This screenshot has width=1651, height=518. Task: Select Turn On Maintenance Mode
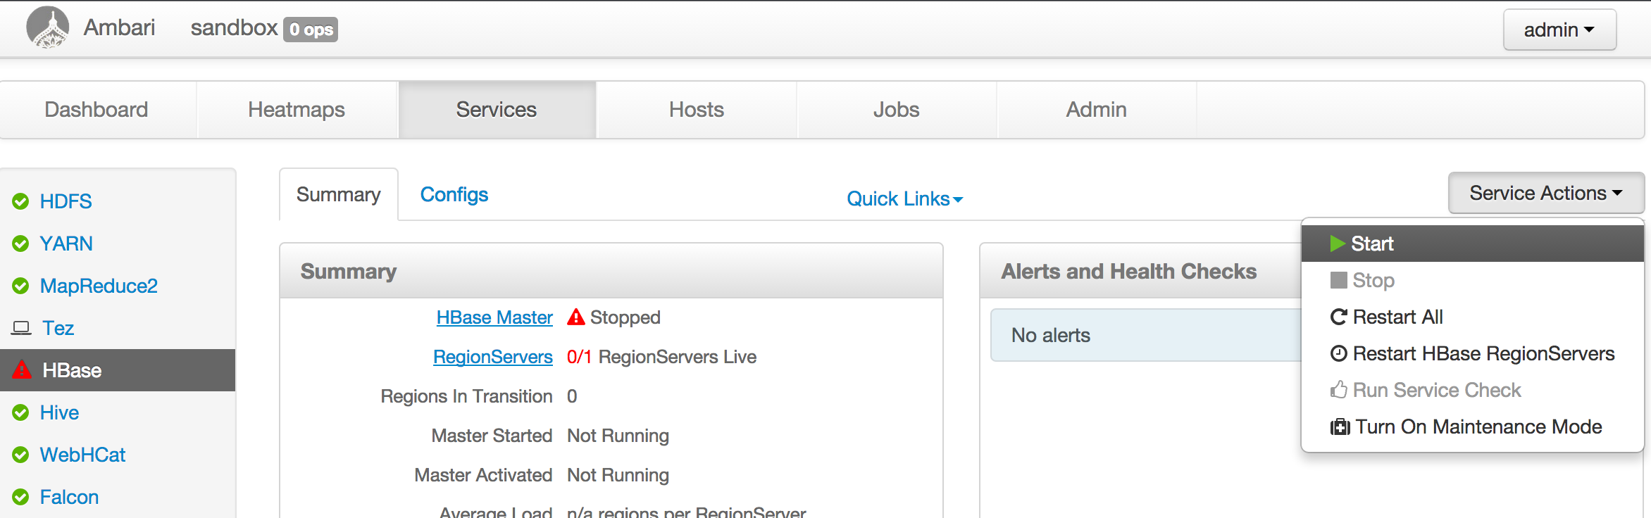[1473, 427]
